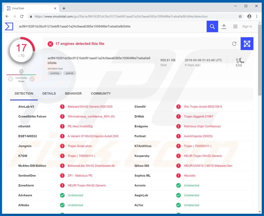The image size is (264, 216).
Task: Click the community score thumbs-down X icon
Action: pyautogui.click(x=10, y=79)
